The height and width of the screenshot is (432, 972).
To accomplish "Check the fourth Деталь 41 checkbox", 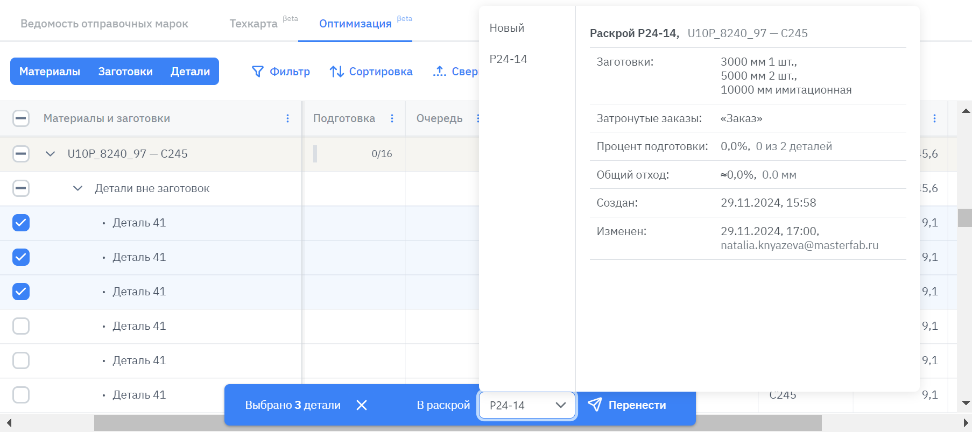I will 21,326.
